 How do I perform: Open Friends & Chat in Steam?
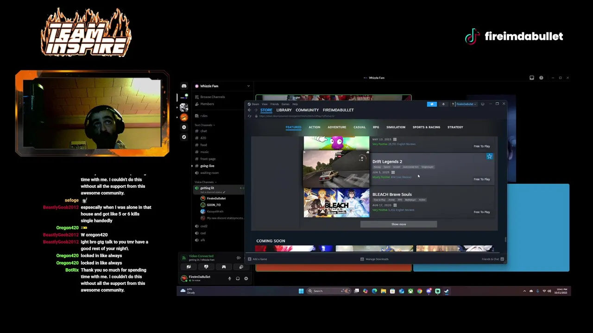coord(493,259)
